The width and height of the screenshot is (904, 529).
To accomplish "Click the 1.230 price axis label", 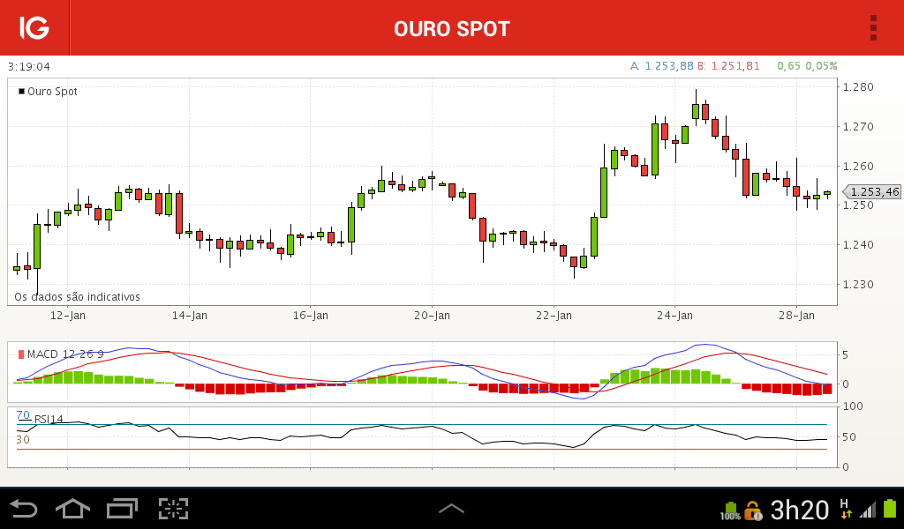I will tap(858, 285).
